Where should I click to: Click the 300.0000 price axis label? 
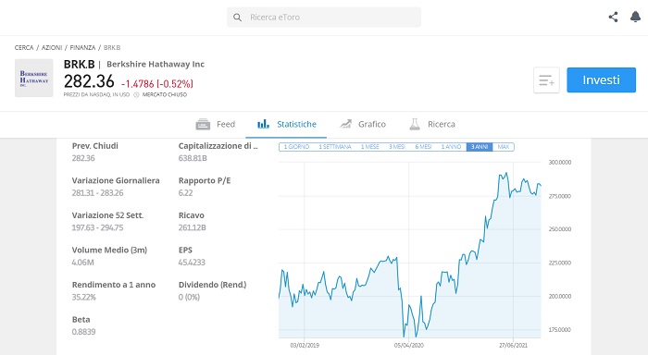pyautogui.click(x=559, y=163)
